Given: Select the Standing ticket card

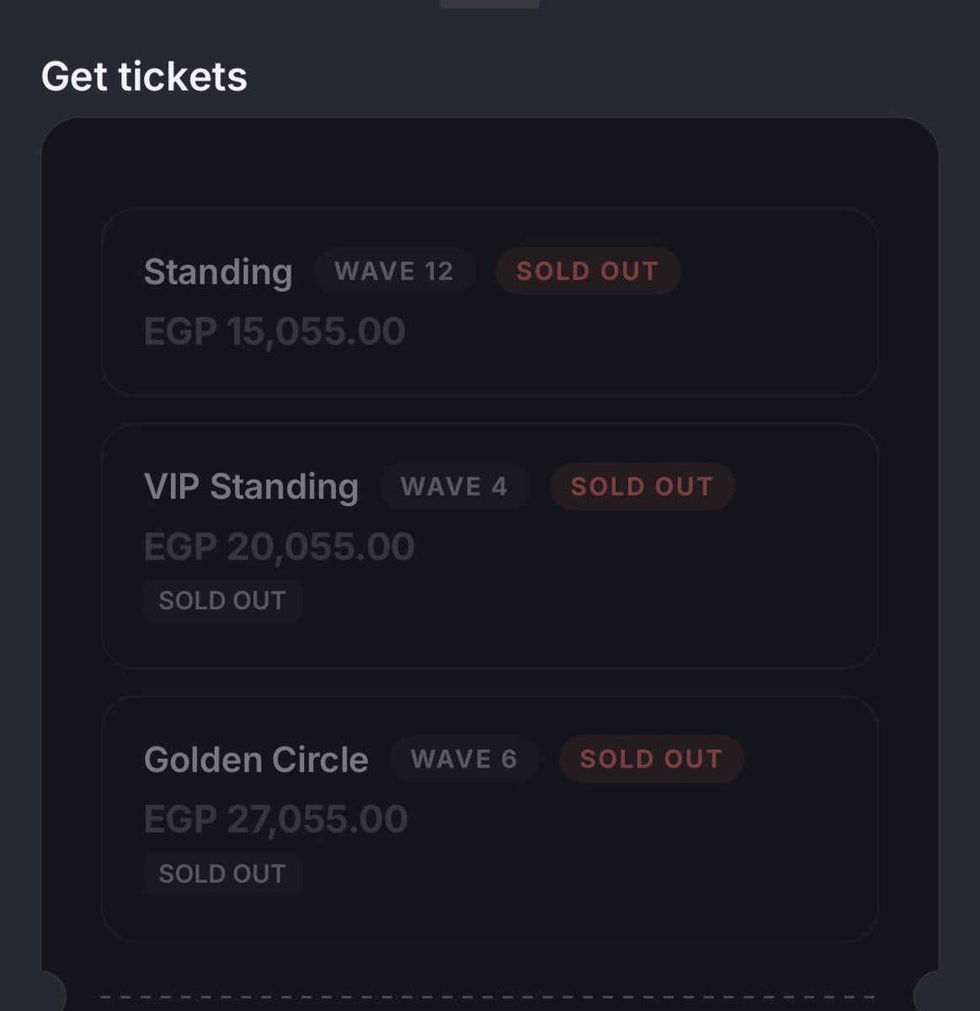Looking at the screenshot, I should tap(490, 302).
